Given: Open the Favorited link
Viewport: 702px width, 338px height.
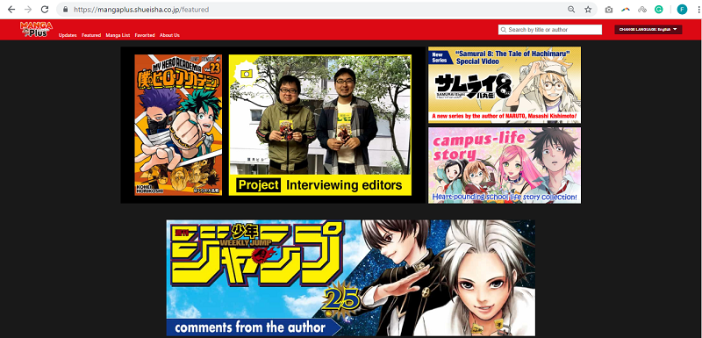Looking at the screenshot, I should [145, 35].
